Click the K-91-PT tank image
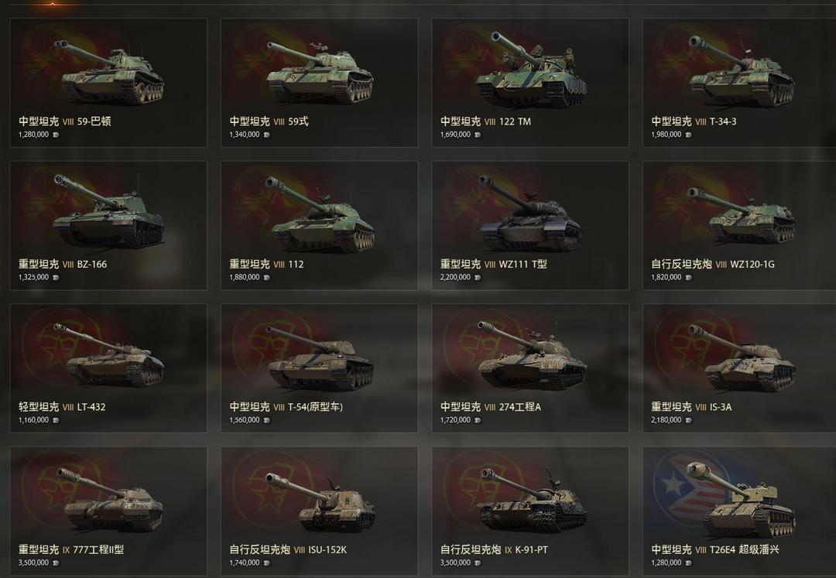 532,498
